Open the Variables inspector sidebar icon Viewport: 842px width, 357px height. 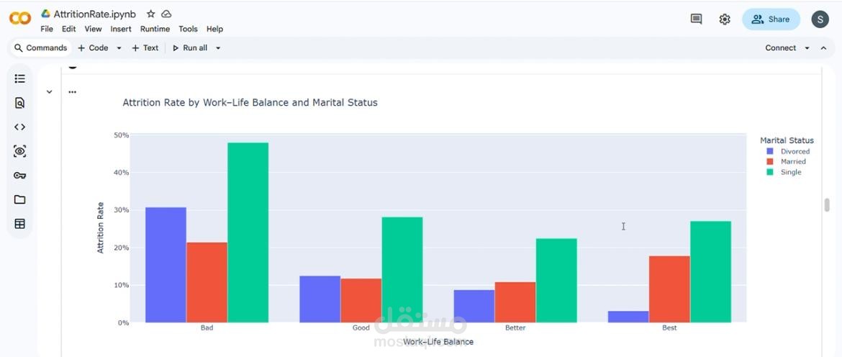pos(20,151)
